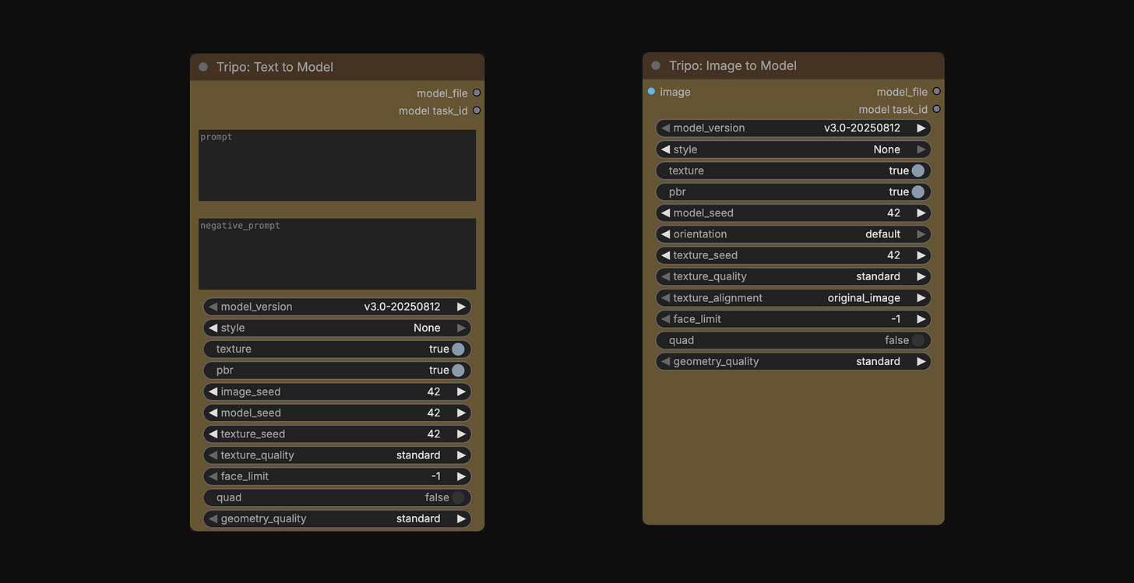Increase texture_seed in Image to Model node
This screenshot has width=1134, height=583.
coord(921,255)
